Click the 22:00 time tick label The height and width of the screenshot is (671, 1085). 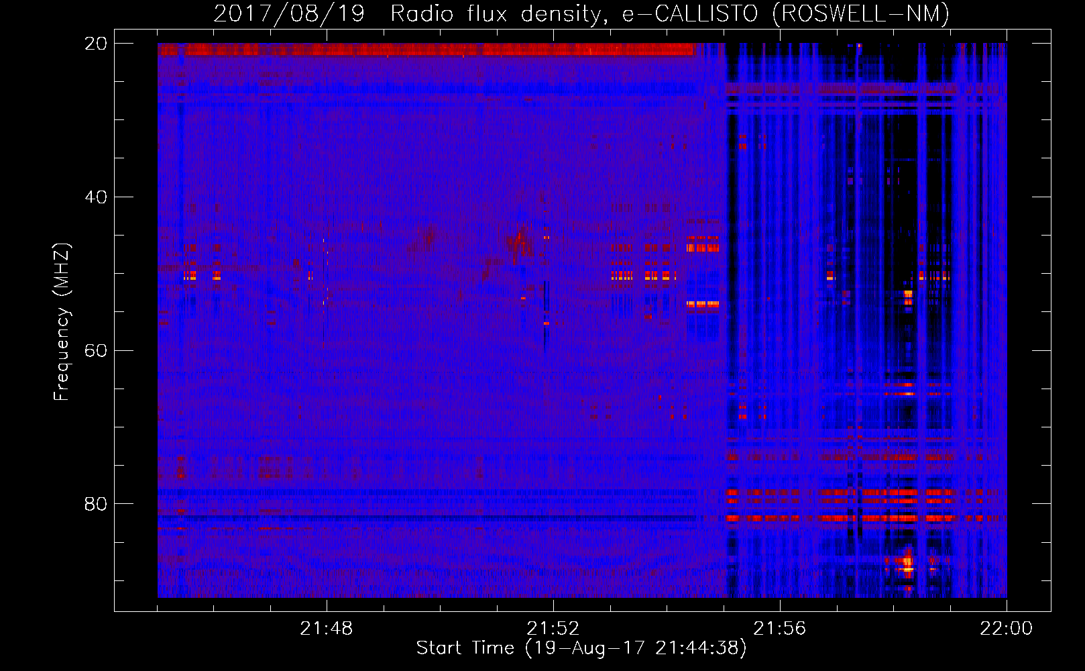click(1007, 628)
